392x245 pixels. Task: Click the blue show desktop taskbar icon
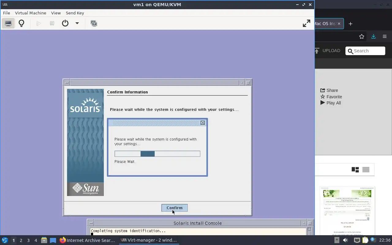click(53, 240)
